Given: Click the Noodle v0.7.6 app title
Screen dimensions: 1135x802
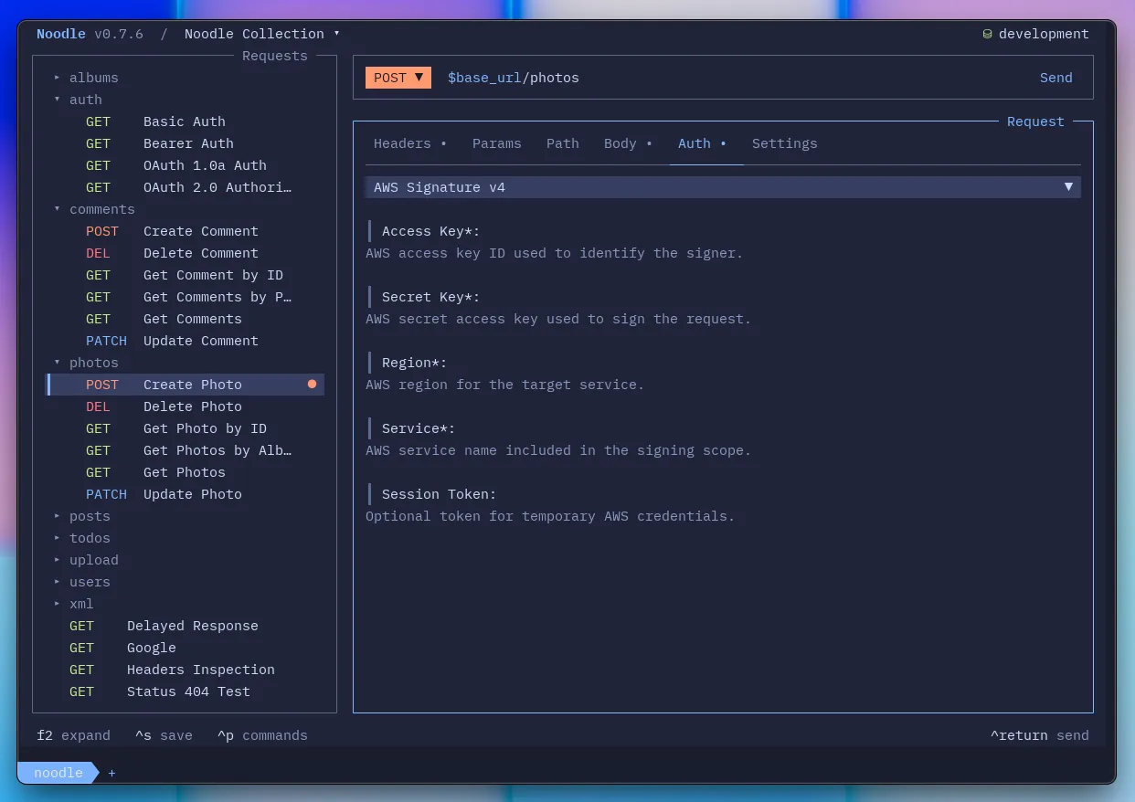Looking at the screenshot, I should pyautogui.click(x=90, y=34).
